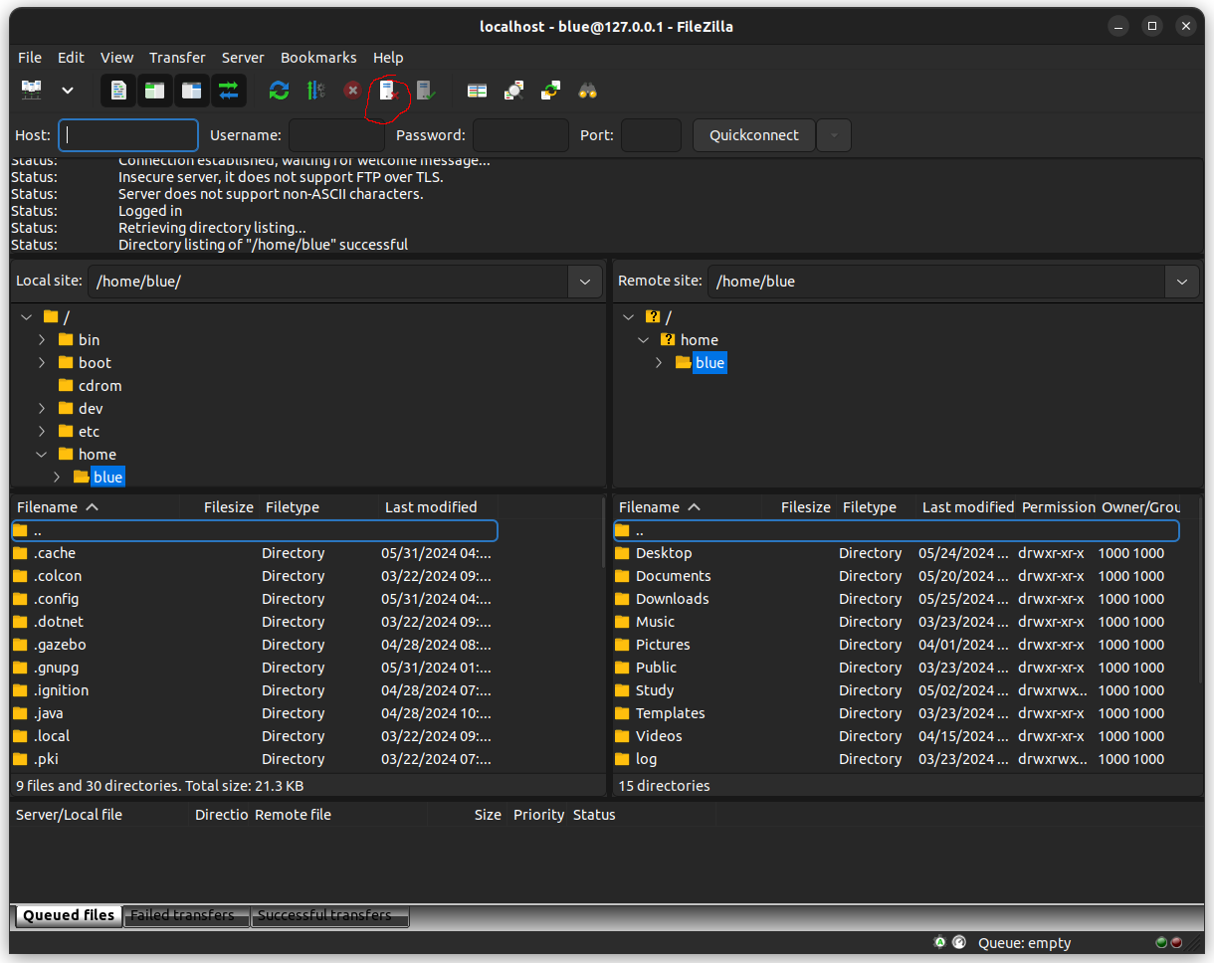1214x963 pixels.
Task: Search for files with the binoculars icon
Action: (587, 91)
